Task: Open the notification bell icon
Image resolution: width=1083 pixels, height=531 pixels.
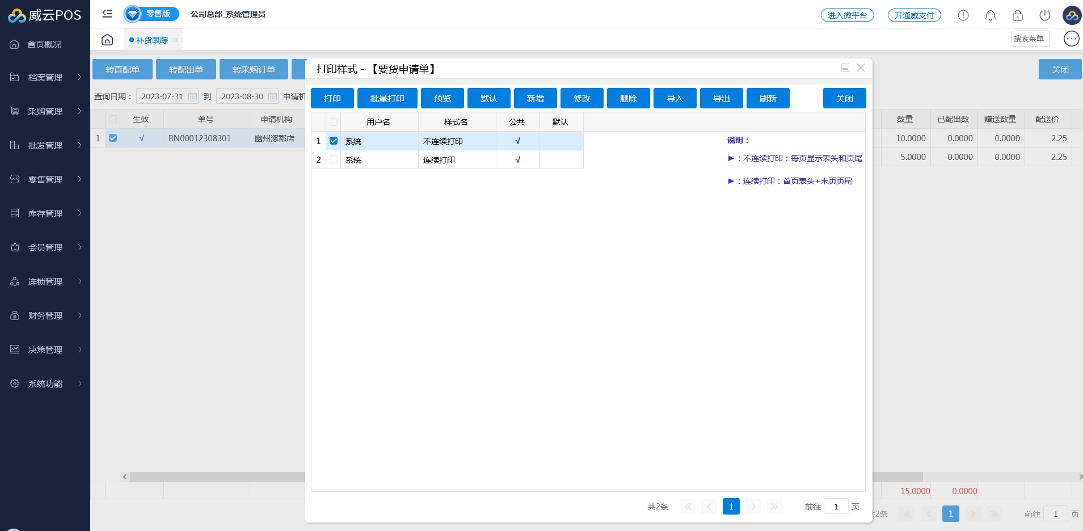Action: tap(991, 15)
